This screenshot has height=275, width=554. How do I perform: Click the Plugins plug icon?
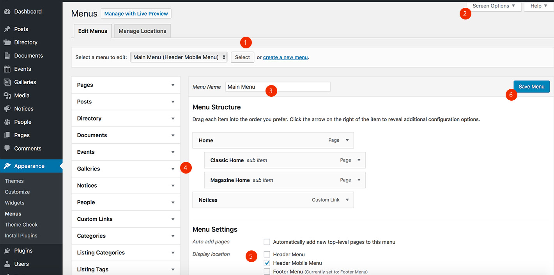coord(7,251)
